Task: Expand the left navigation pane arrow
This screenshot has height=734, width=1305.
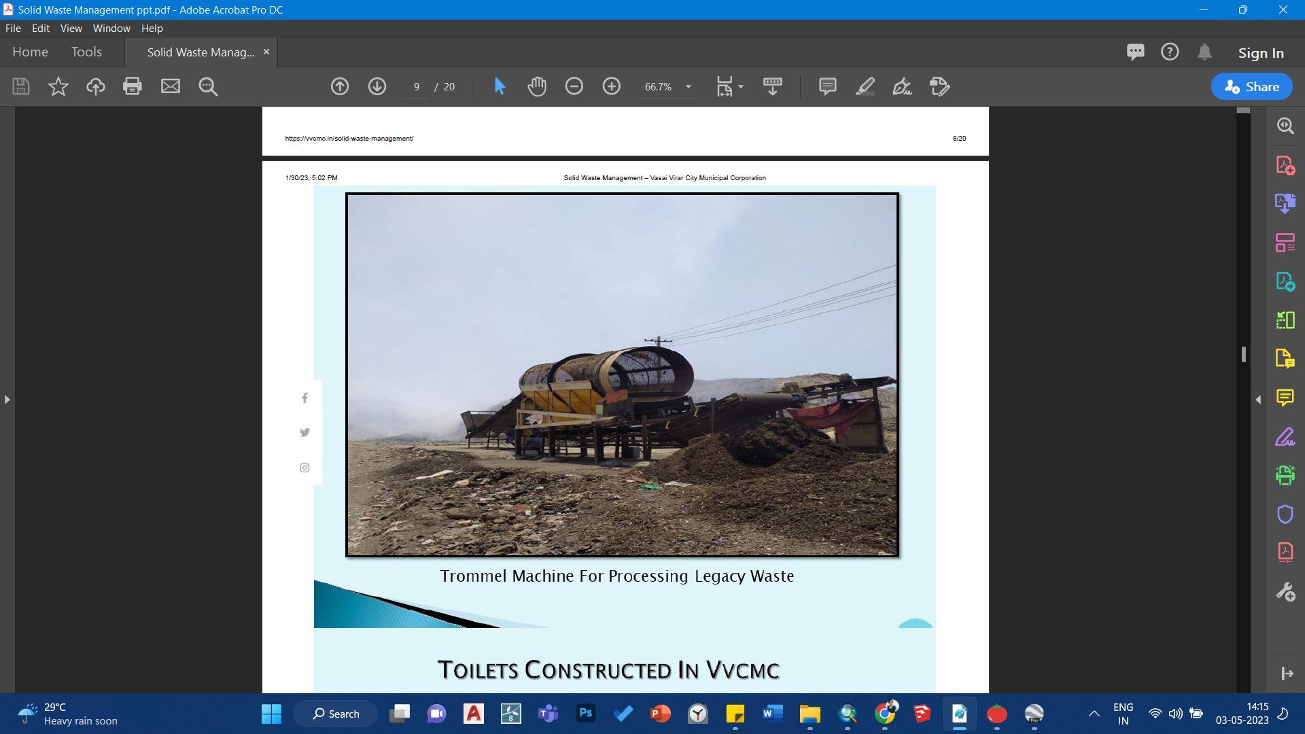Action: point(7,400)
